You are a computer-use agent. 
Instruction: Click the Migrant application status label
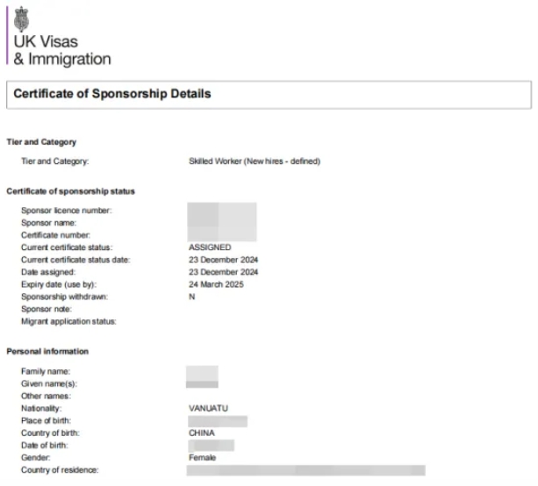click(x=68, y=322)
